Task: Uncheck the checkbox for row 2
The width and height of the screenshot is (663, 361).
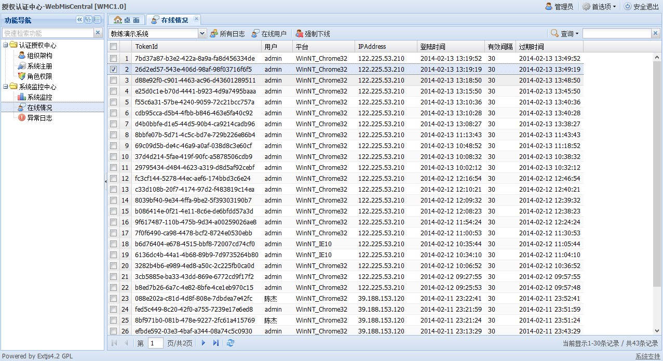Action: click(x=113, y=69)
